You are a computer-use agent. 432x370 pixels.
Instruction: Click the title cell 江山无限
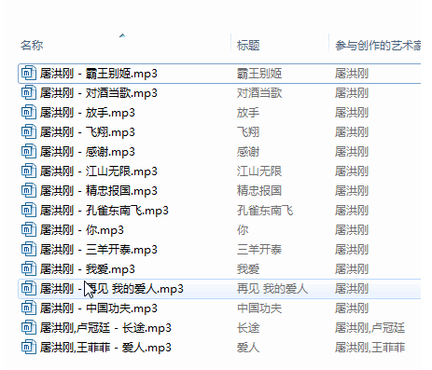point(259,171)
